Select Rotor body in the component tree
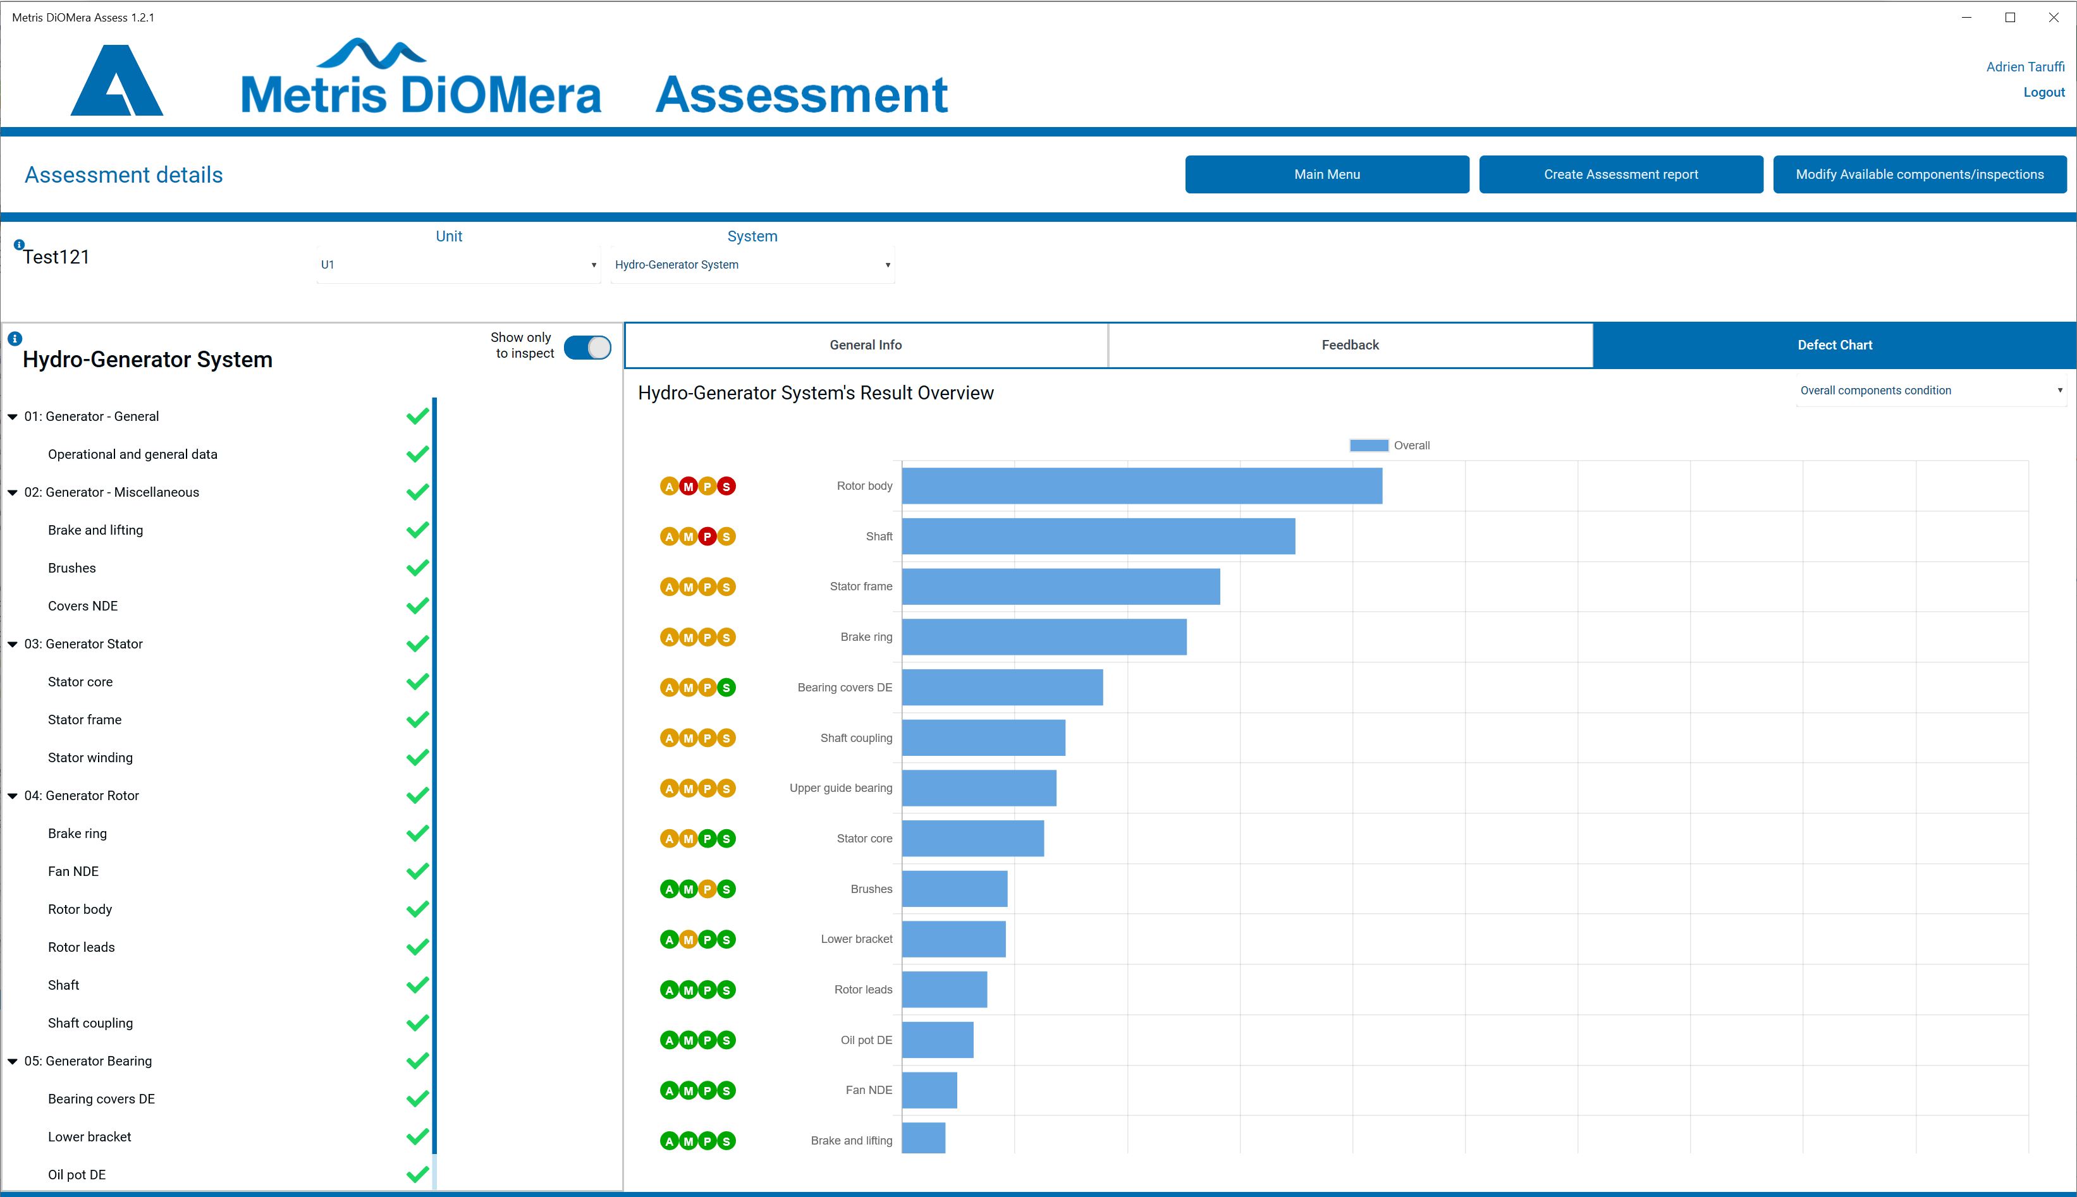 80,909
